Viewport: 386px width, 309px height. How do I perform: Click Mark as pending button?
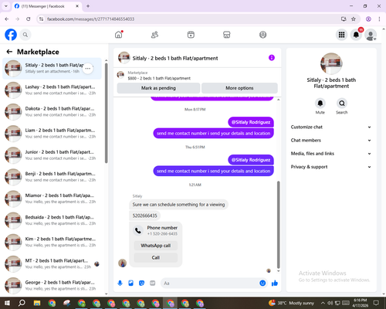tap(158, 88)
